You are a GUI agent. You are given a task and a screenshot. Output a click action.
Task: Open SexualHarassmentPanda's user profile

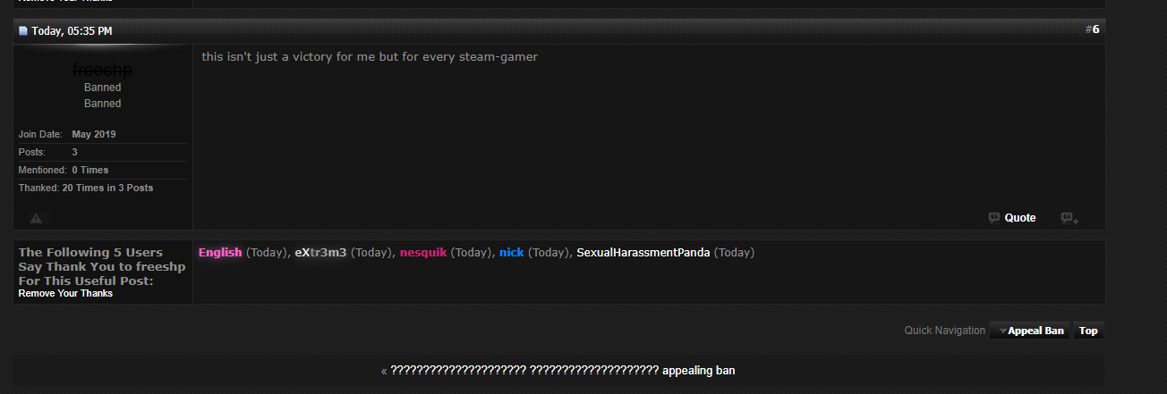coord(643,253)
